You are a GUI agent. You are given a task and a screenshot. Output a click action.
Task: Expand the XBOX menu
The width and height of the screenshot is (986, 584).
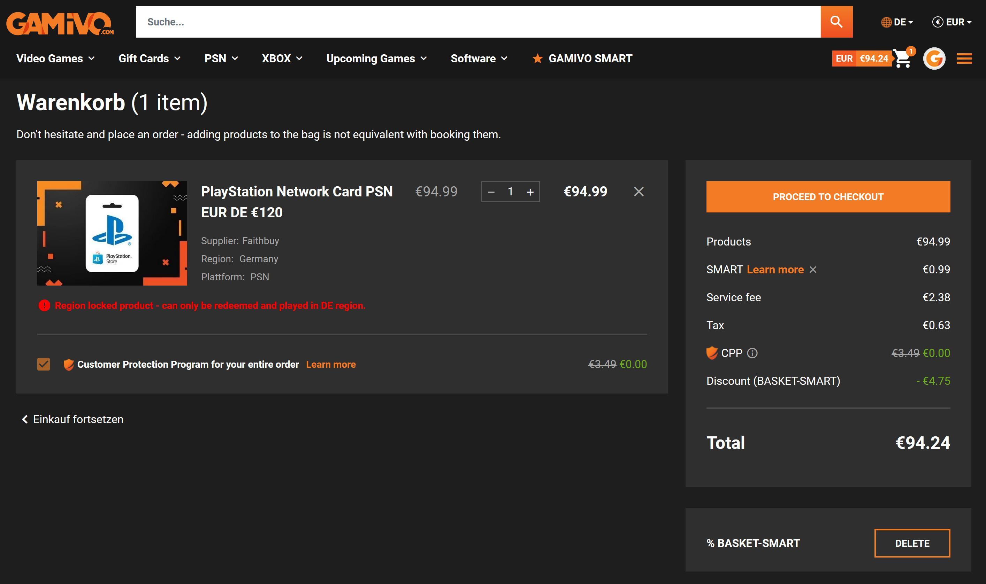[x=282, y=59]
